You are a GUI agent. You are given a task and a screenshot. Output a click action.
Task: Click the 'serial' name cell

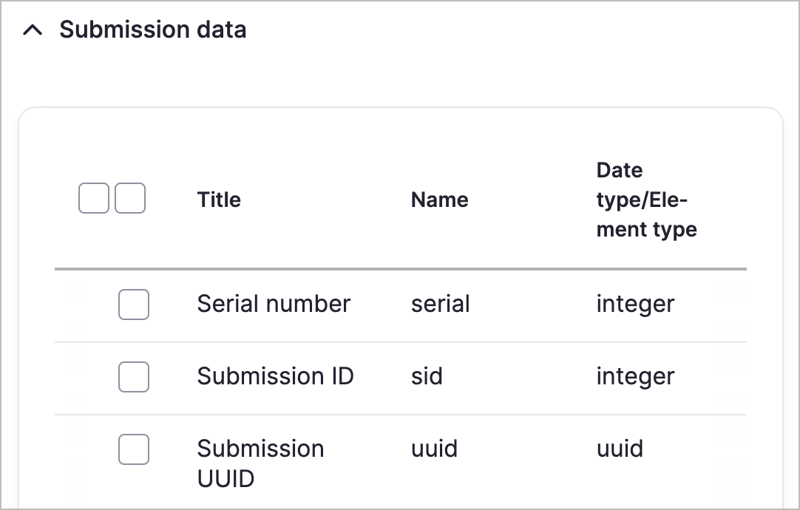coord(441,304)
